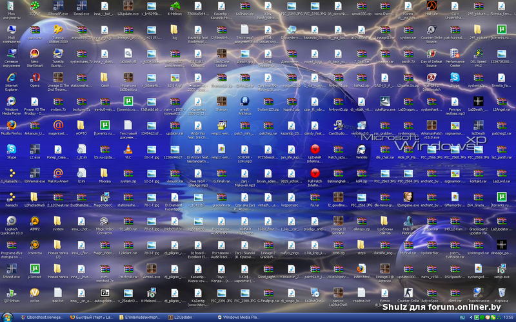Select the 7z autoupdate archive icon
The image size is (516, 322).
pos(104,292)
